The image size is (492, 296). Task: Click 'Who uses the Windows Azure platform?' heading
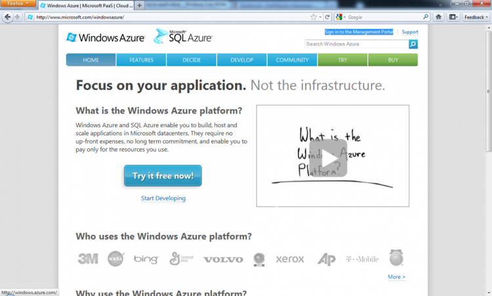(163, 236)
